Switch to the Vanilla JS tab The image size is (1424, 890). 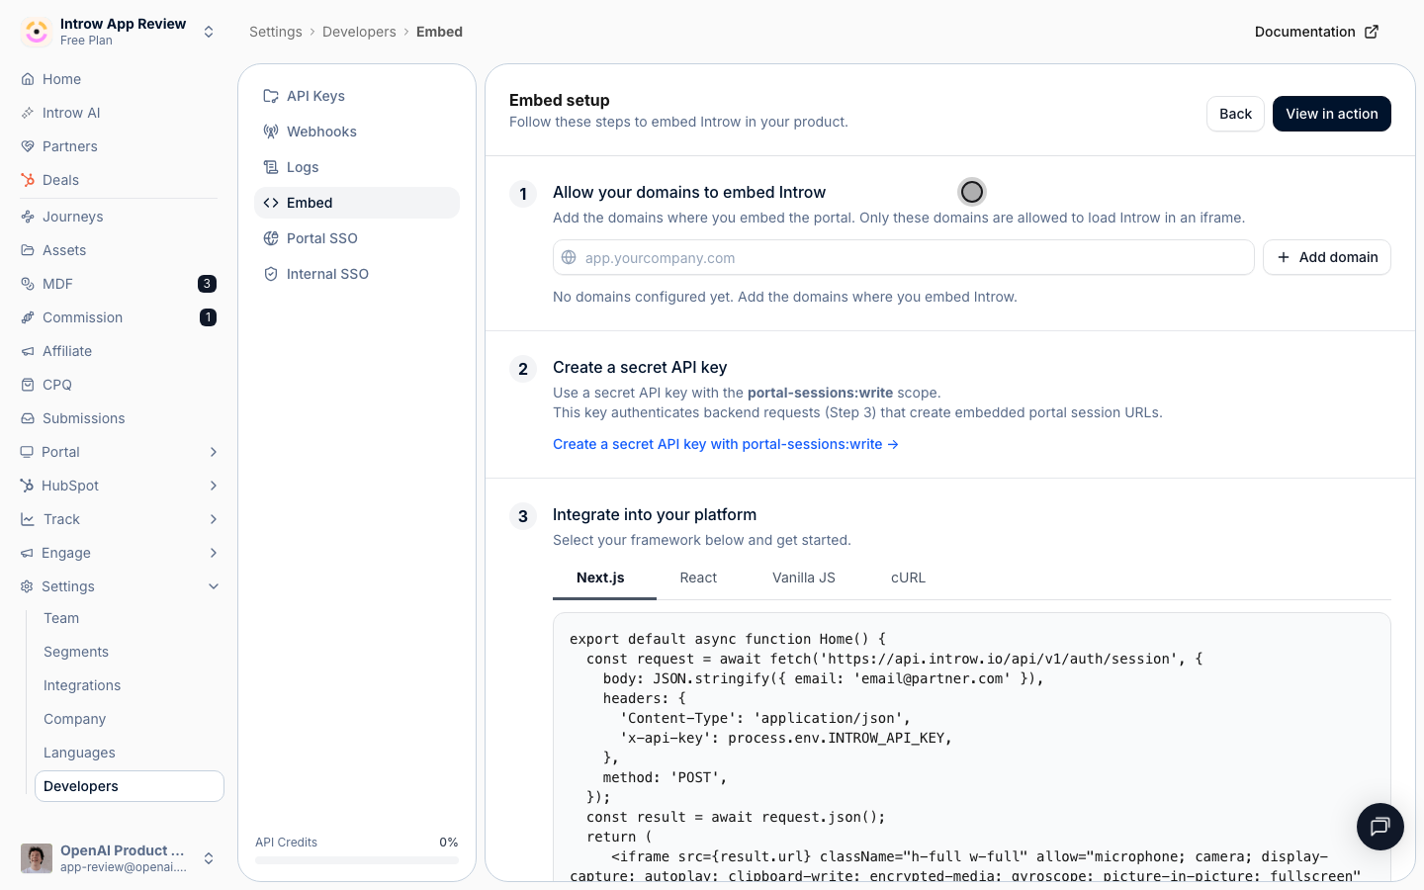[804, 578]
